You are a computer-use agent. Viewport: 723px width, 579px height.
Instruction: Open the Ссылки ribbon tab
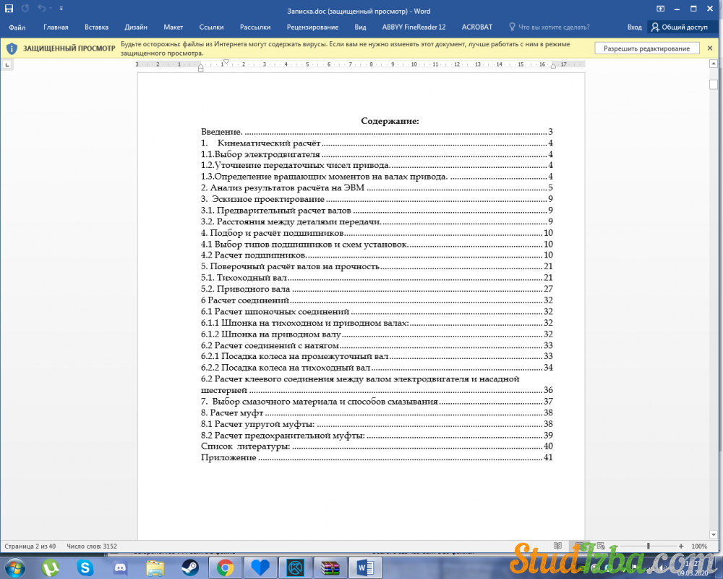pos(211,27)
